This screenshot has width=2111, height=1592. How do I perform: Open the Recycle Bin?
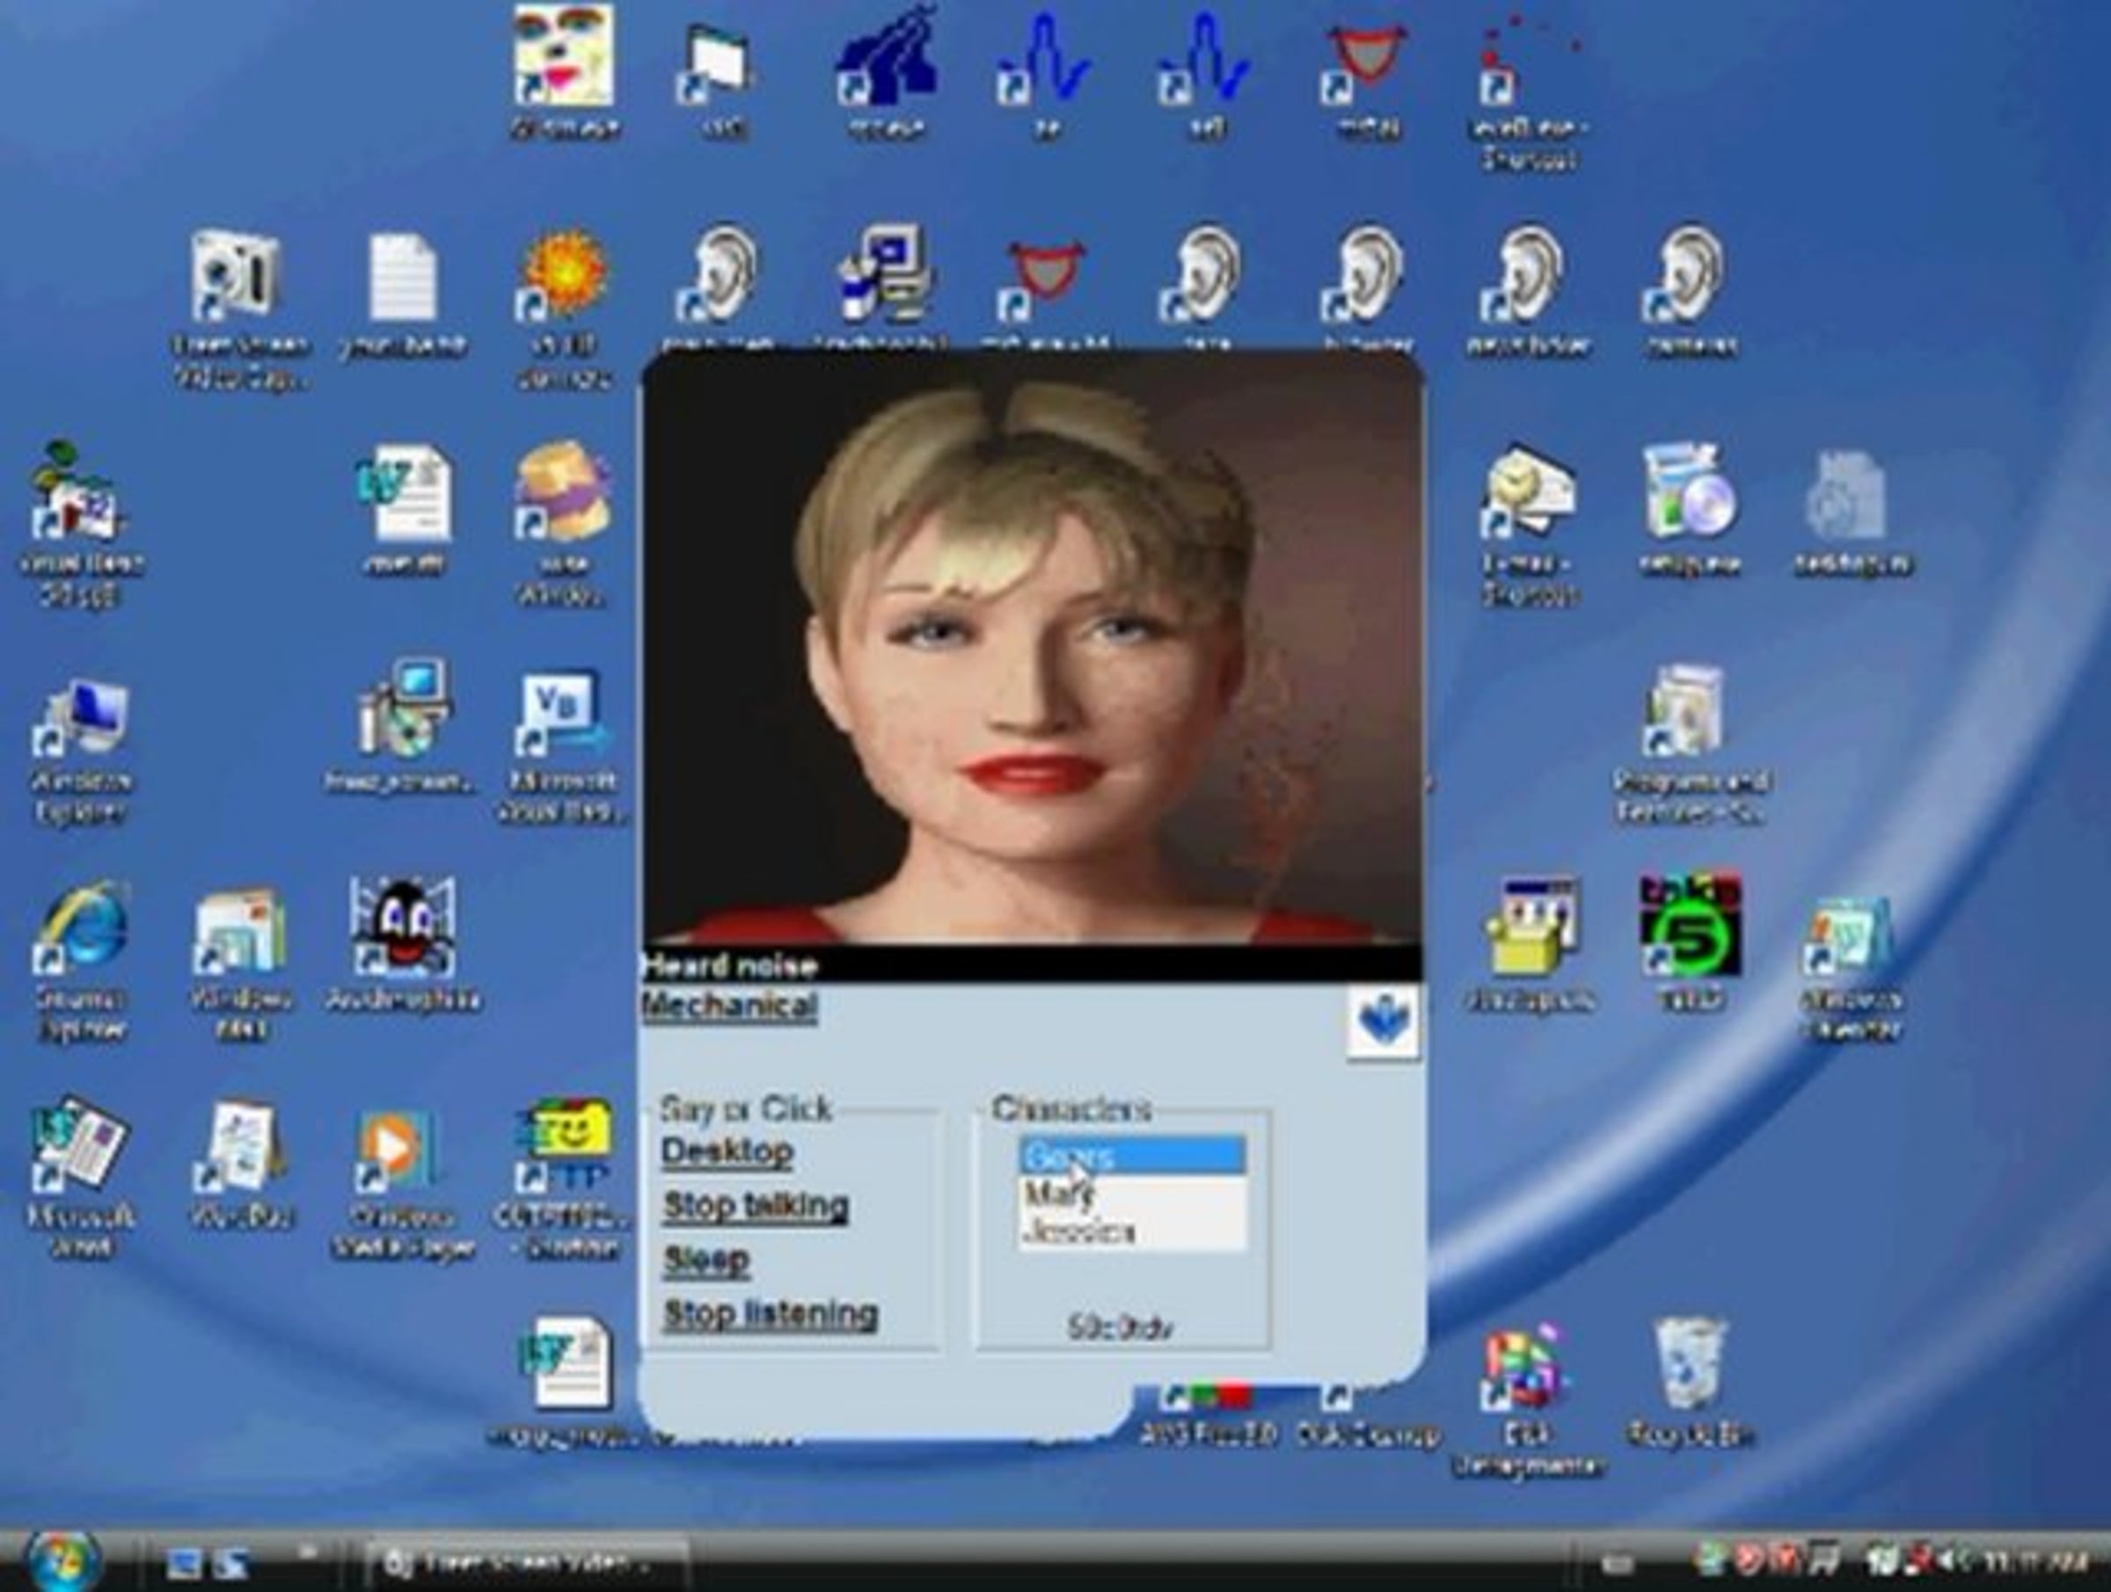coord(1689,1381)
